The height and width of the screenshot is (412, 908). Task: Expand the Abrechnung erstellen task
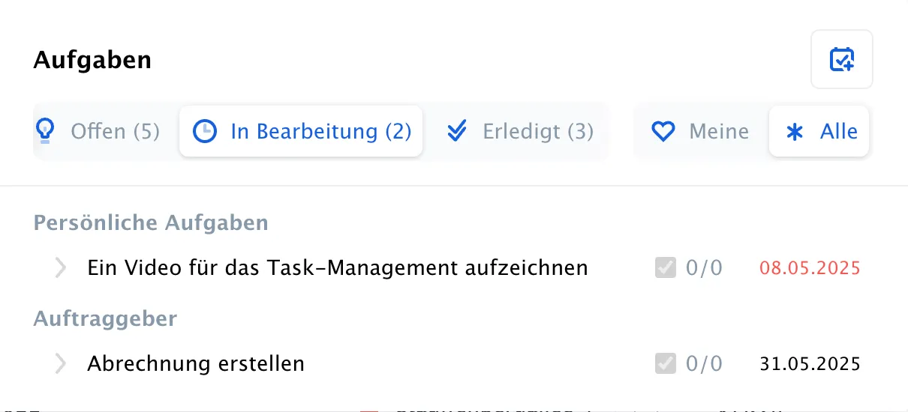pos(61,363)
